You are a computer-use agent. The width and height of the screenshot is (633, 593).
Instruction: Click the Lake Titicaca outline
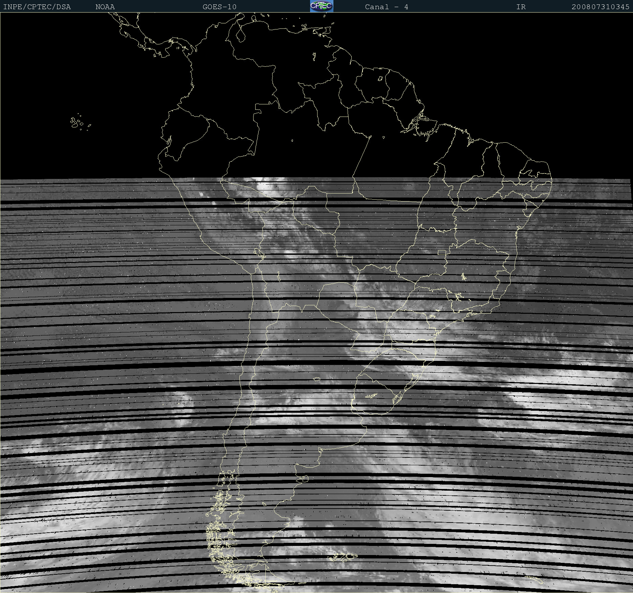[x=259, y=252]
